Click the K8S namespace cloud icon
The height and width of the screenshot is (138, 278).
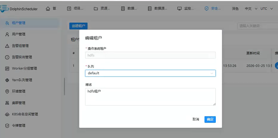click(x=7, y=115)
